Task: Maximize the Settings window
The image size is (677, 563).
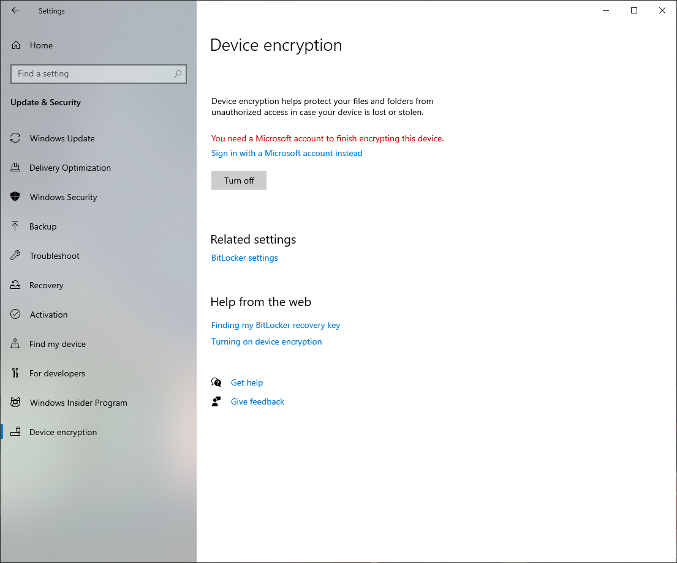Action: 634,10
